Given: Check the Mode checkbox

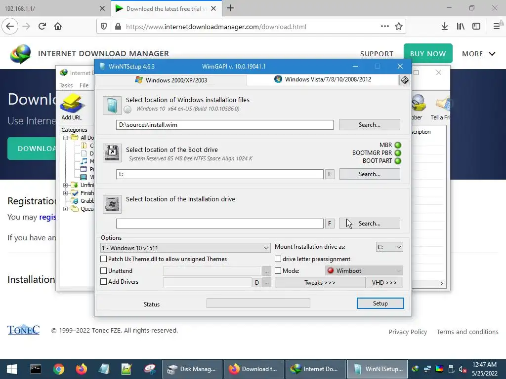Looking at the screenshot, I should [278, 271].
